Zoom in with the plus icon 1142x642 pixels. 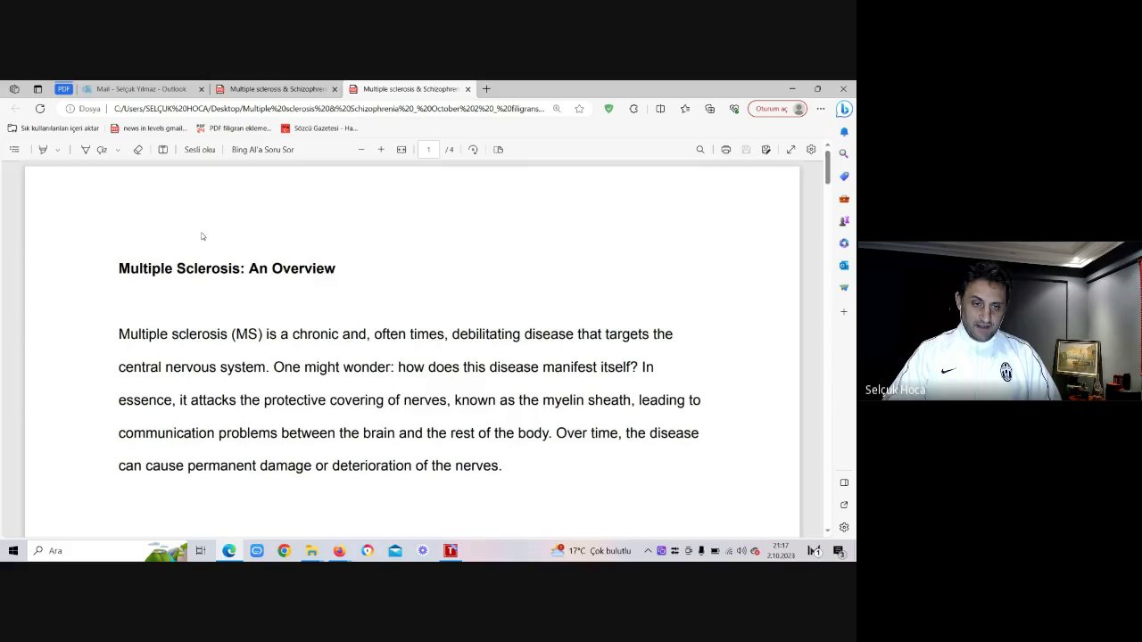[381, 150]
